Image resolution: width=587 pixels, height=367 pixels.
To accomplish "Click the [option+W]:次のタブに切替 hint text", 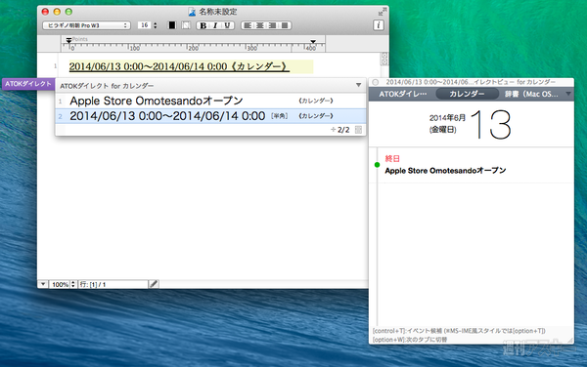I will [x=410, y=340].
